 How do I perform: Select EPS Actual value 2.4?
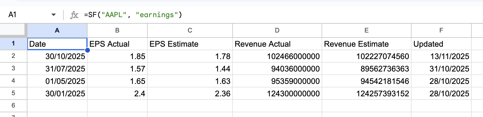click(x=117, y=93)
